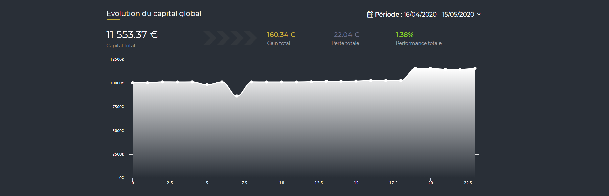This screenshot has height=196, width=609.
Task: Click the data point above x-axis label 20
Action: point(430,68)
